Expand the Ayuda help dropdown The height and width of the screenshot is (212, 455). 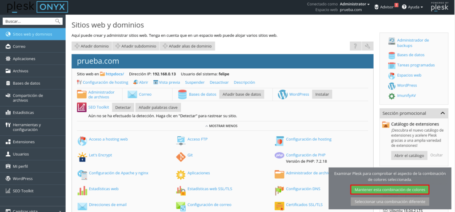(412, 7)
